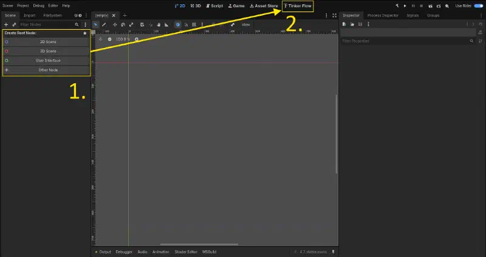
Task: Switch to 3D workspace
Action: coord(196,6)
